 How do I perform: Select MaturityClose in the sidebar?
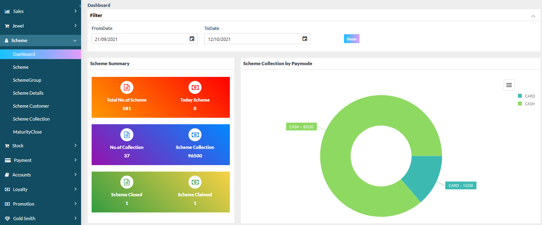coord(27,132)
